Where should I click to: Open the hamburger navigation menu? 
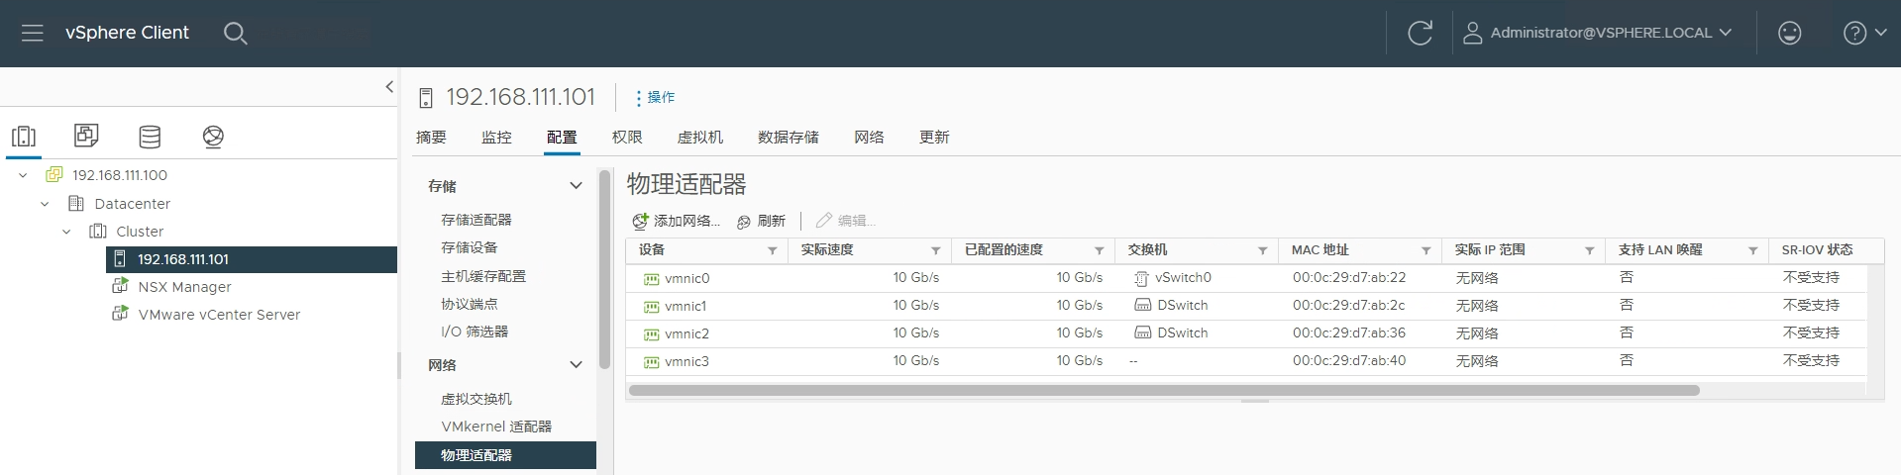click(x=33, y=33)
